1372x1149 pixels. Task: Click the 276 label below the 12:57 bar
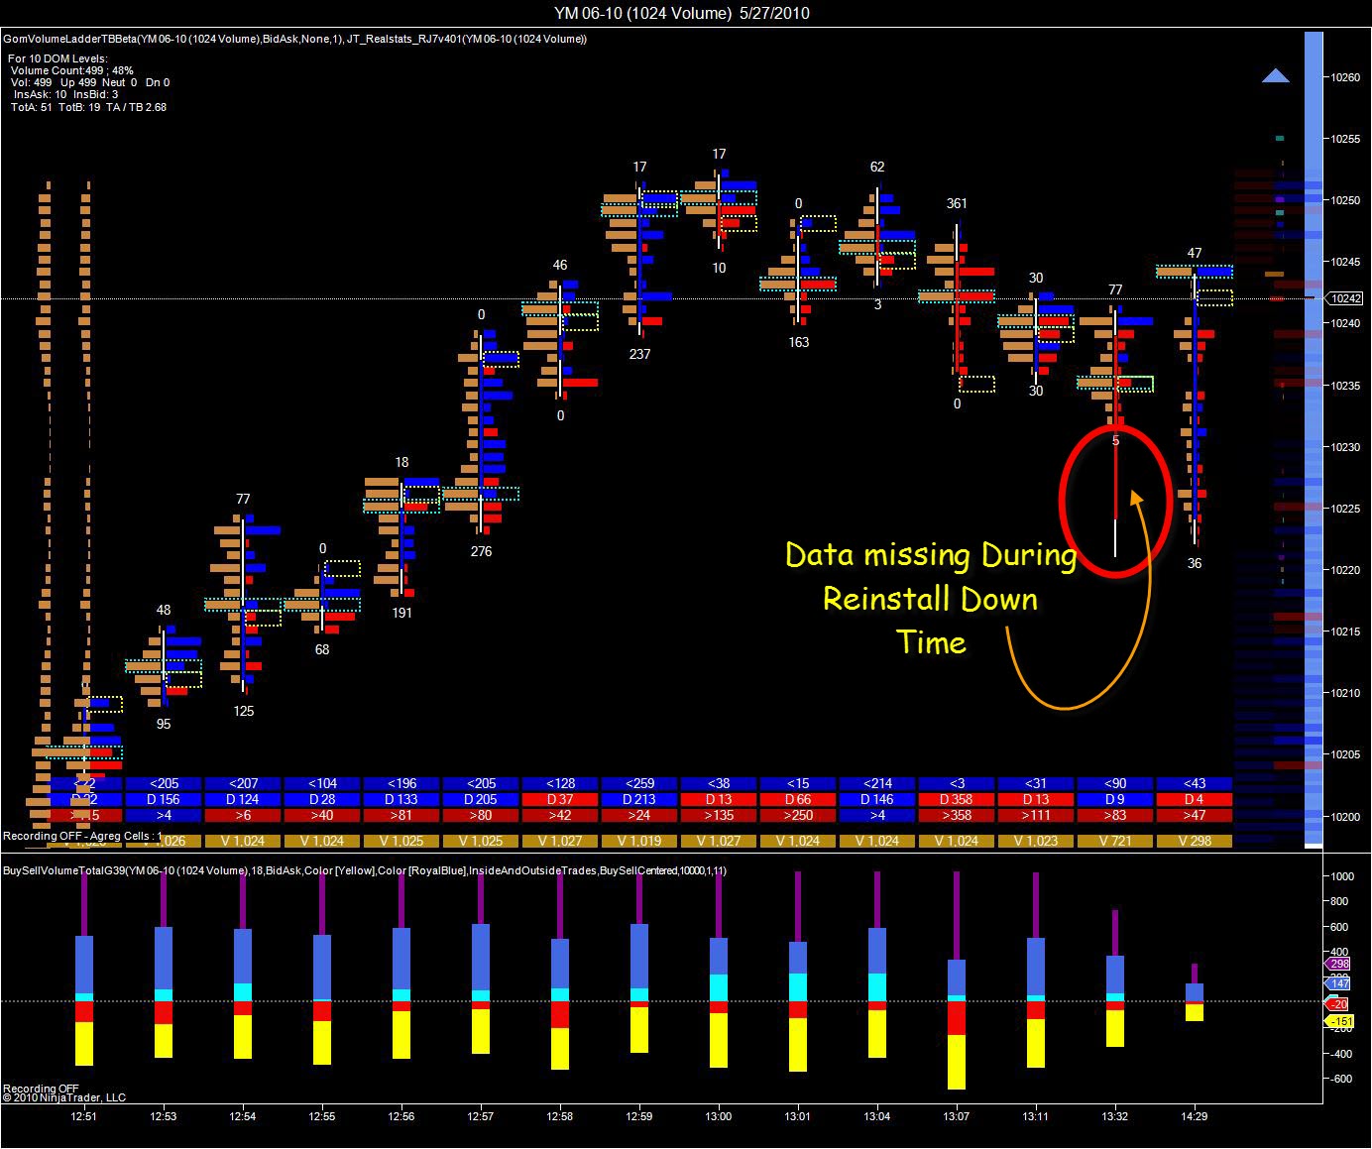click(x=481, y=551)
